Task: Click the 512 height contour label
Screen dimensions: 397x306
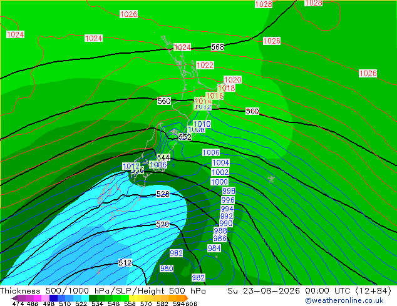Action: click(x=125, y=263)
